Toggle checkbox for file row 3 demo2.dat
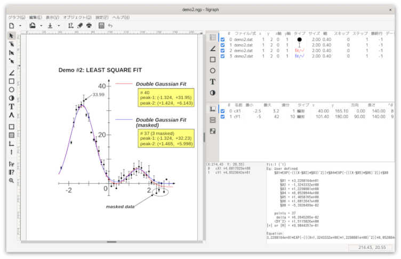The image size is (401, 259). pos(223,56)
